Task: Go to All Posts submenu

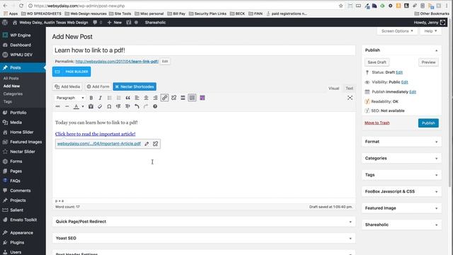Action: (11, 79)
